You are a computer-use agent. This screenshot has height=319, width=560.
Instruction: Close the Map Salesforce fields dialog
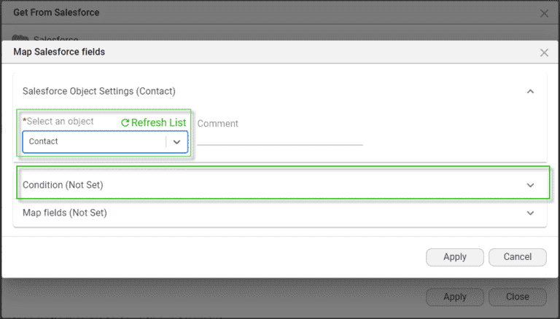pos(544,52)
